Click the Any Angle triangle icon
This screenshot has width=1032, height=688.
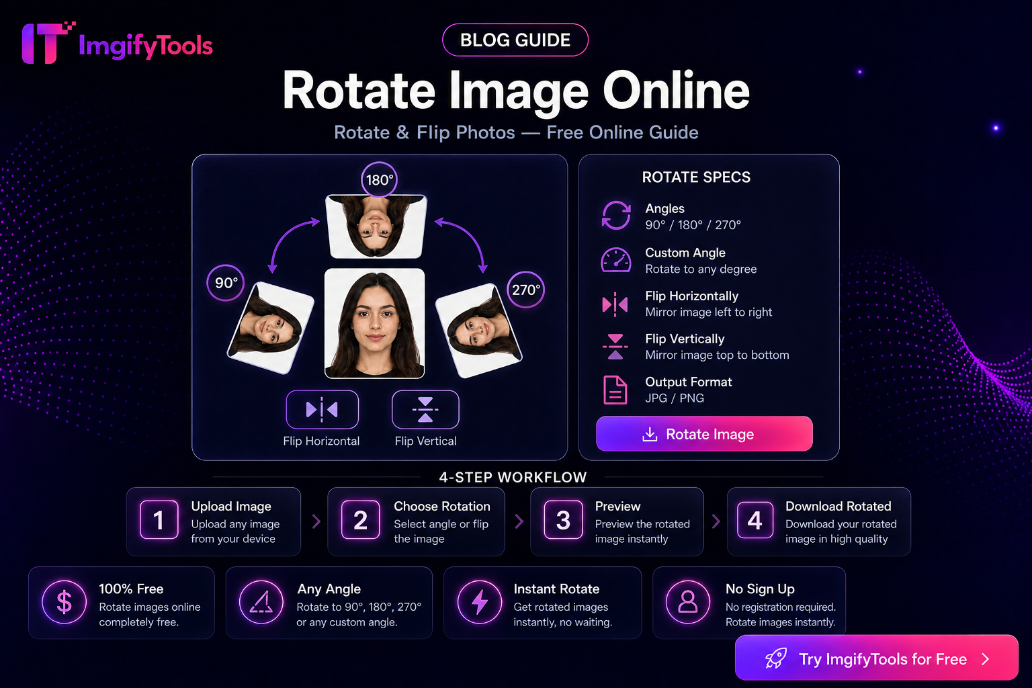(x=261, y=603)
